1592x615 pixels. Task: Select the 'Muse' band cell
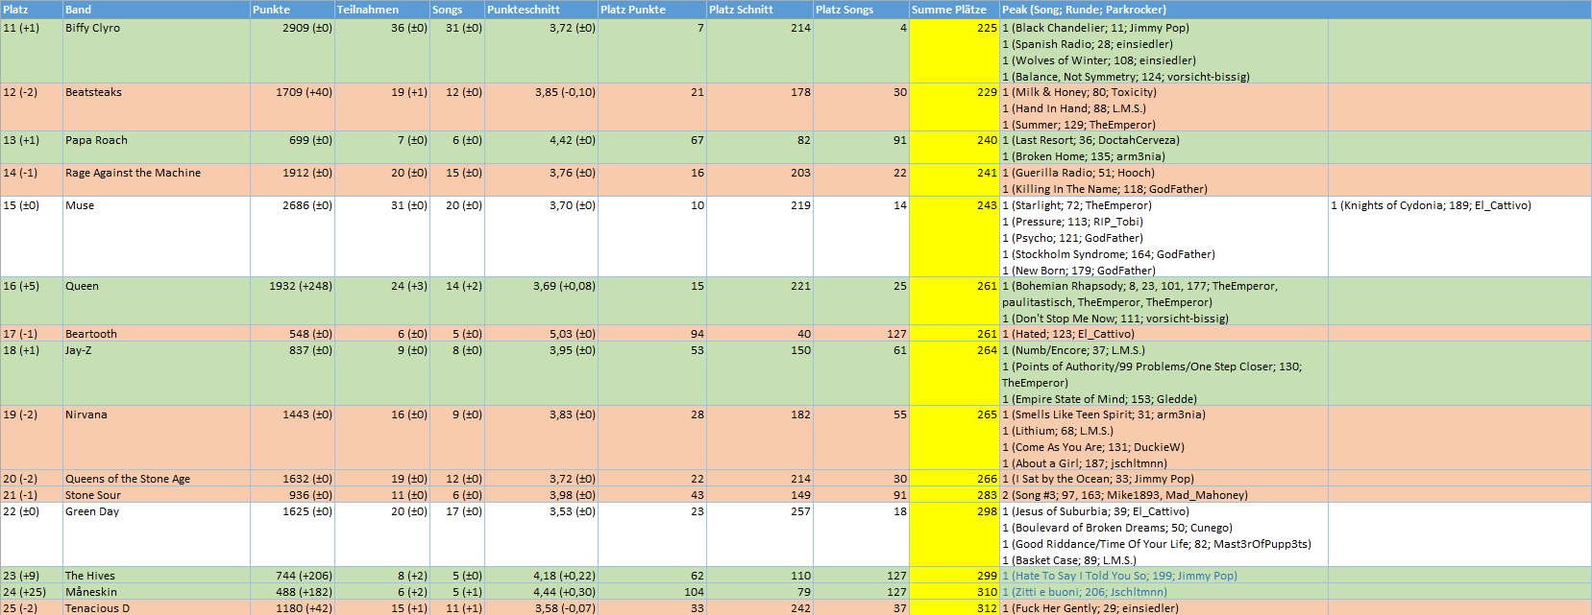[157, 238]
